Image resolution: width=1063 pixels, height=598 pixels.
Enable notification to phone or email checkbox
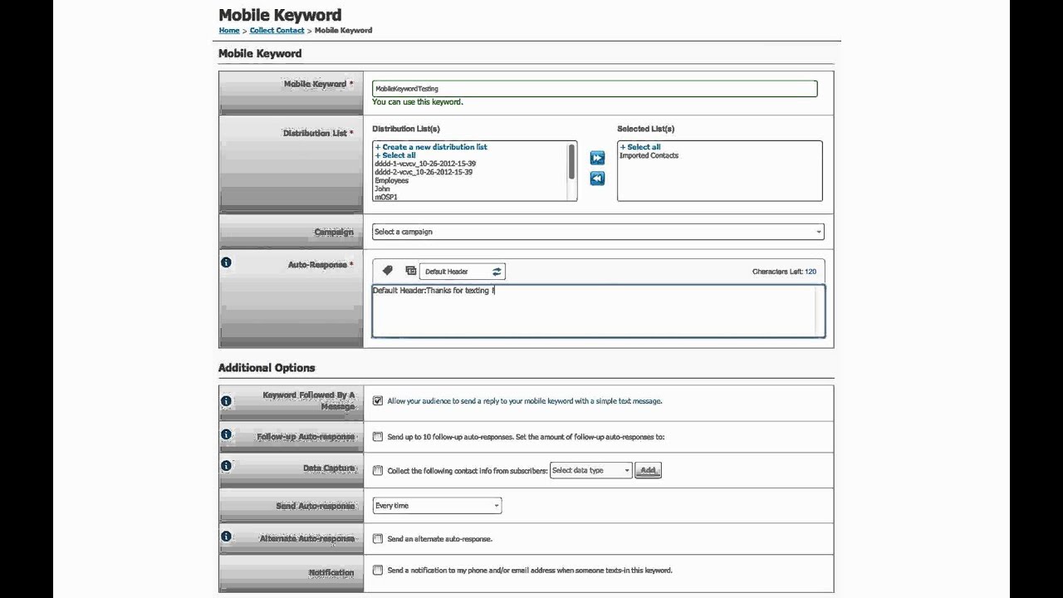378,571
